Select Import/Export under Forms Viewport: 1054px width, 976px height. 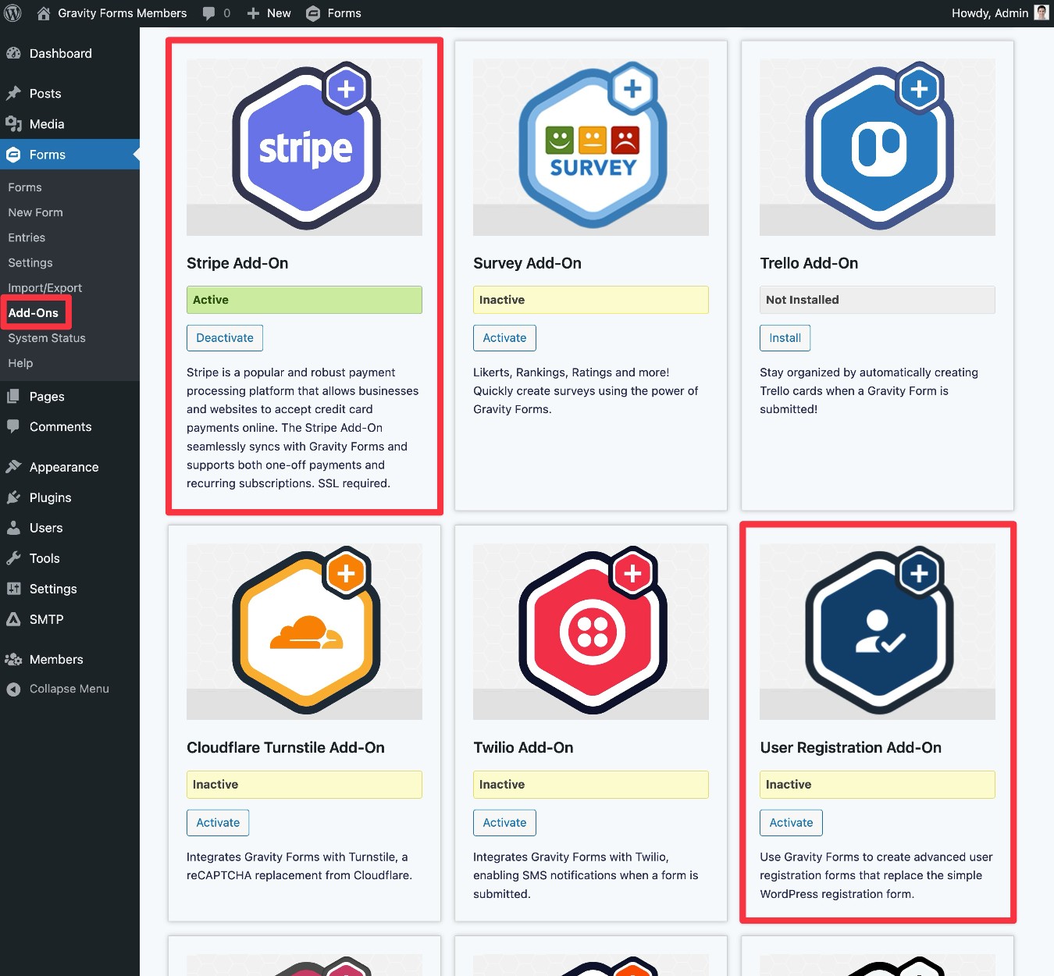click(45, 287)
